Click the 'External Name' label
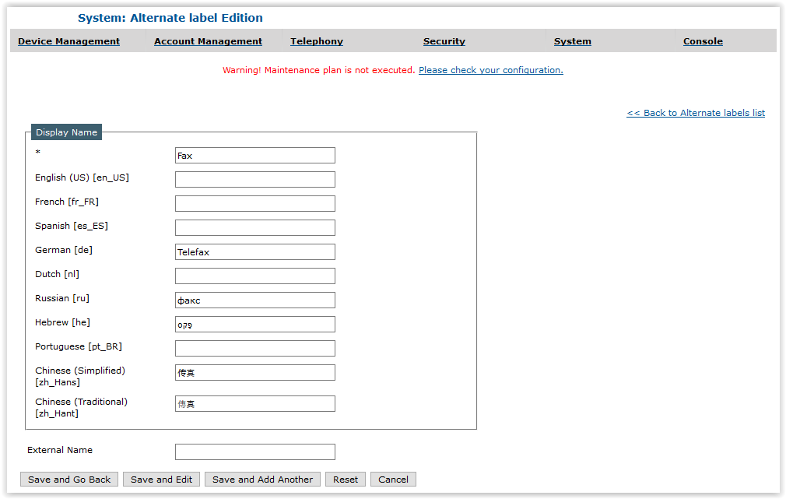This screenshot has height=499, width=786. pos(60,450)
